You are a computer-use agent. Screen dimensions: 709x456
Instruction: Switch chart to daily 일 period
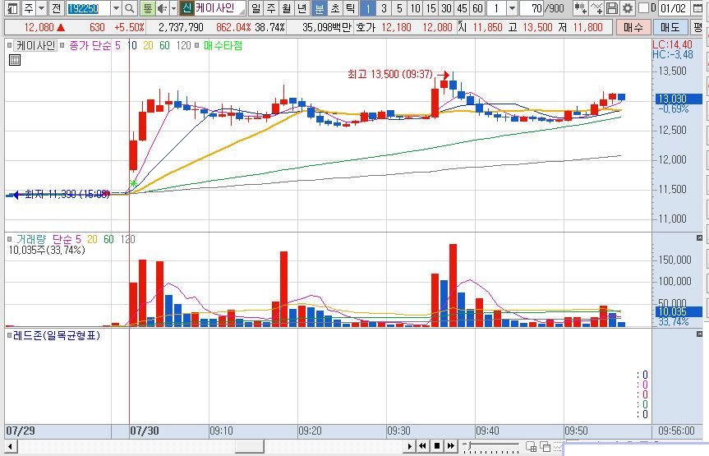(256, 8)
